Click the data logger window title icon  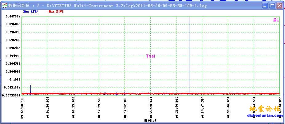point(5,6)
